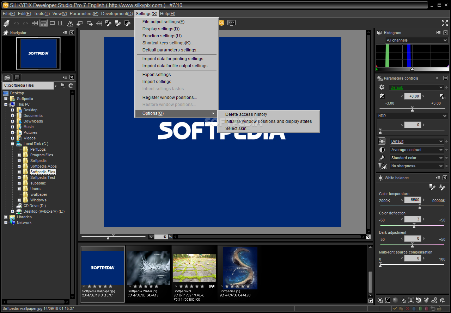
Task: Activate the trimming crosshair tool
Action: [99, 24]
